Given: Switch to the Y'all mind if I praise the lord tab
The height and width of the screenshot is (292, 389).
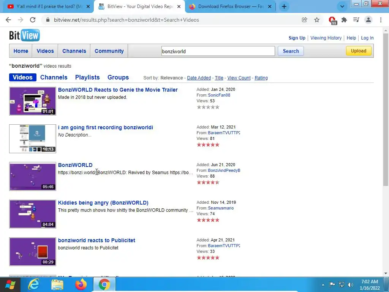Looking at the screenshot, I should pos(47,7).
